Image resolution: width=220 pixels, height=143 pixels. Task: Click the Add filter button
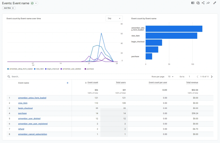tap(9, 8)
